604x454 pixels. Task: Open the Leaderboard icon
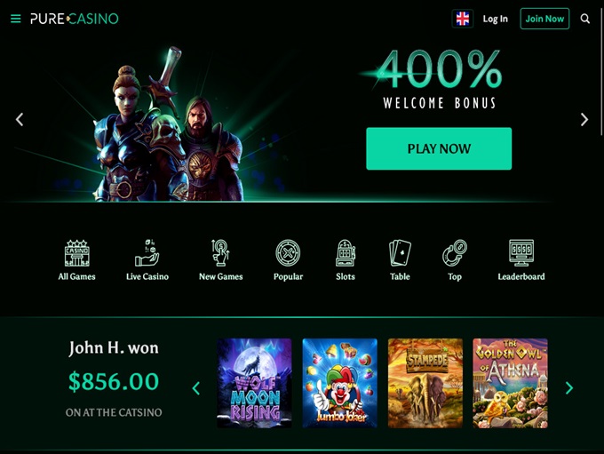(521, 253)
